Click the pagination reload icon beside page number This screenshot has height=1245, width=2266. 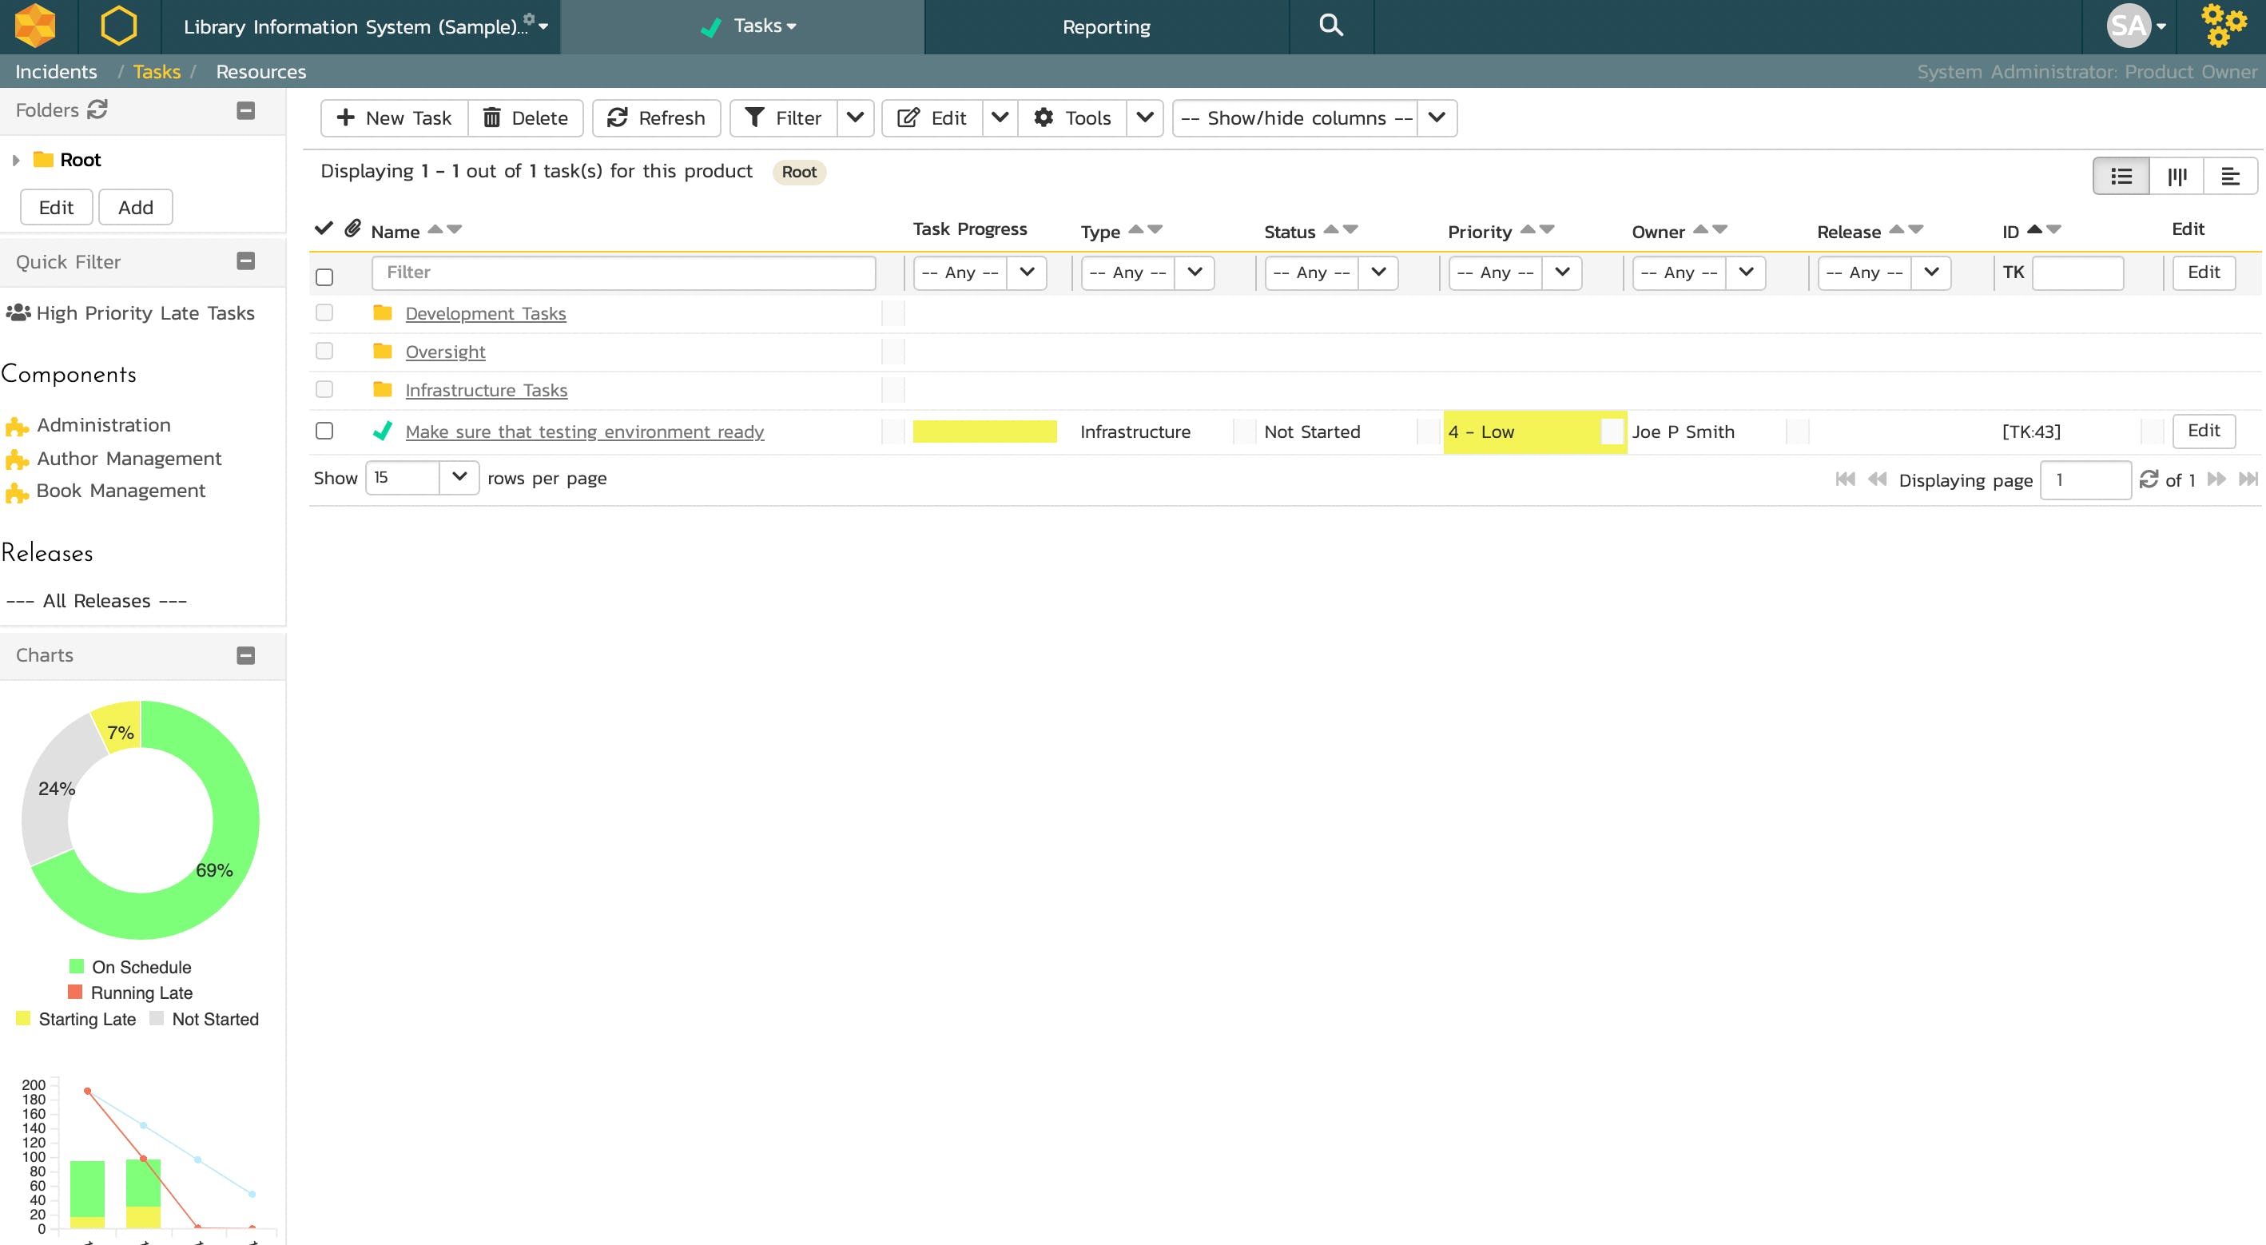click(2149, 479)
